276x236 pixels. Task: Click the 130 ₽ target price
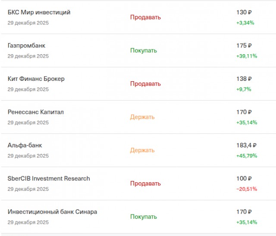point(244,12)
